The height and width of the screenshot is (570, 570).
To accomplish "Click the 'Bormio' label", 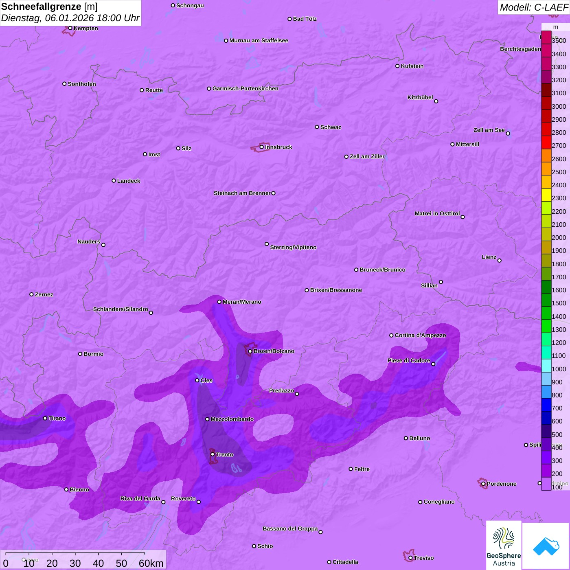I will (x=93, y=354).
